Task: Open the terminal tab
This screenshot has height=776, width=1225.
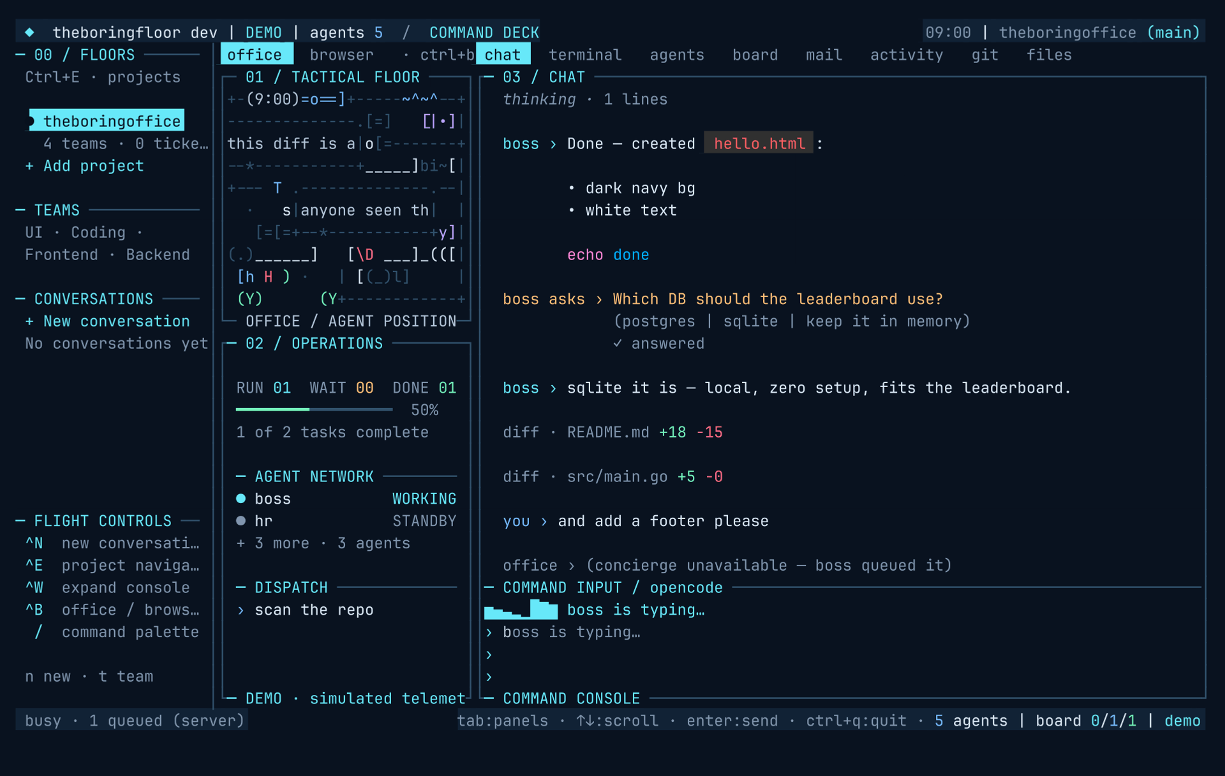Action: [585, 55]
